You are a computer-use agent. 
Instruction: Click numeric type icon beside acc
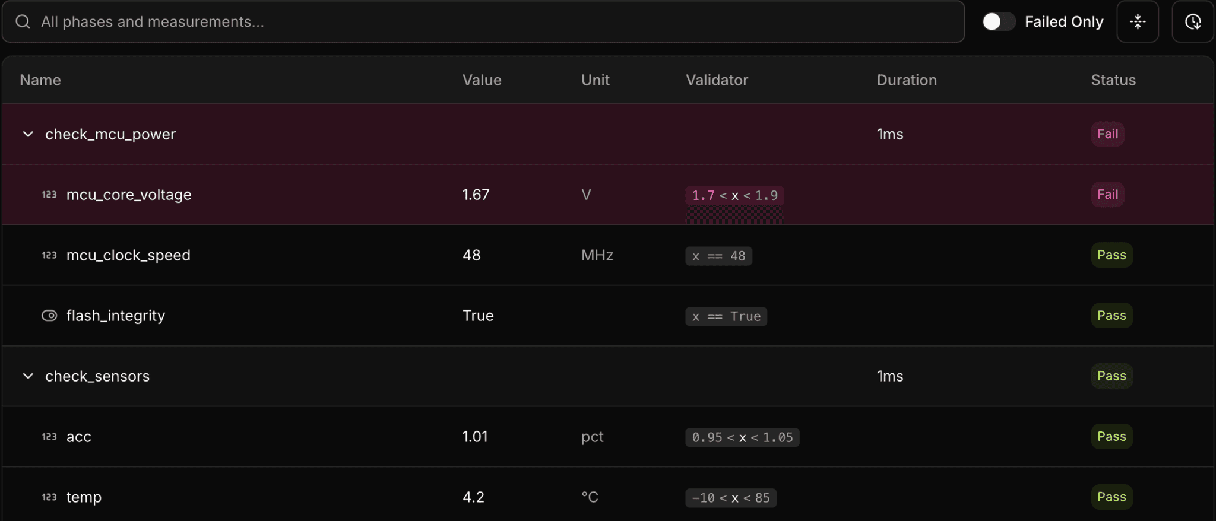click(x=49, y=437)
